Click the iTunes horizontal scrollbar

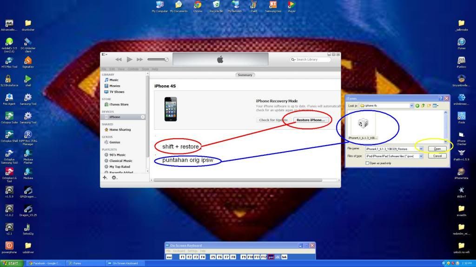[x=238, y=180]
